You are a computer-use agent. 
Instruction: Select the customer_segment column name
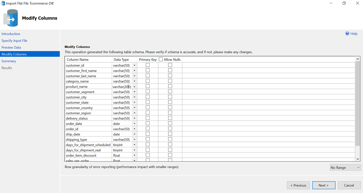point(80,92)
